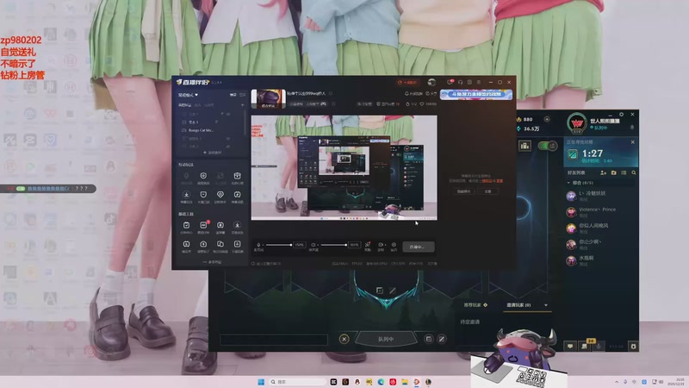This screenshot has width=689, height=388.
Task: Open the user avatar in streaming app title bar
Action: 431,82
